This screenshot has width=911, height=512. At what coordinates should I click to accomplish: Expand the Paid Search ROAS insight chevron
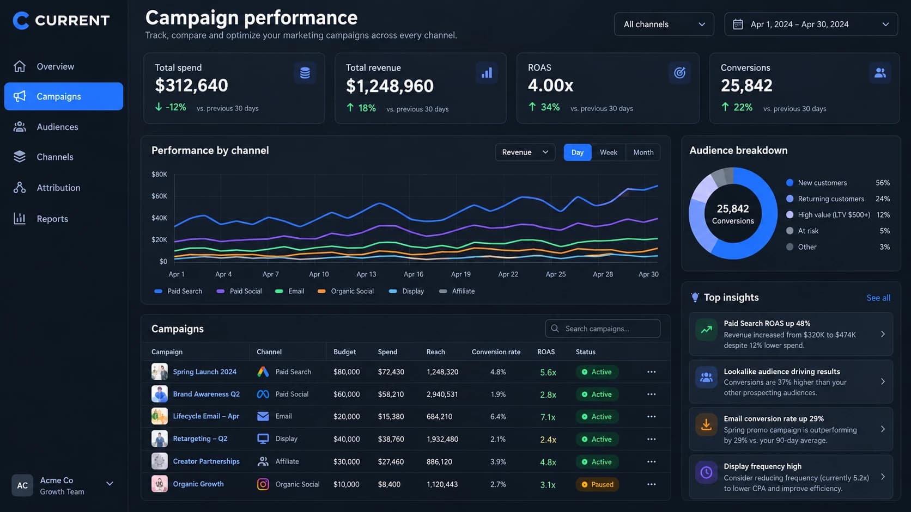tap(883, 334)
